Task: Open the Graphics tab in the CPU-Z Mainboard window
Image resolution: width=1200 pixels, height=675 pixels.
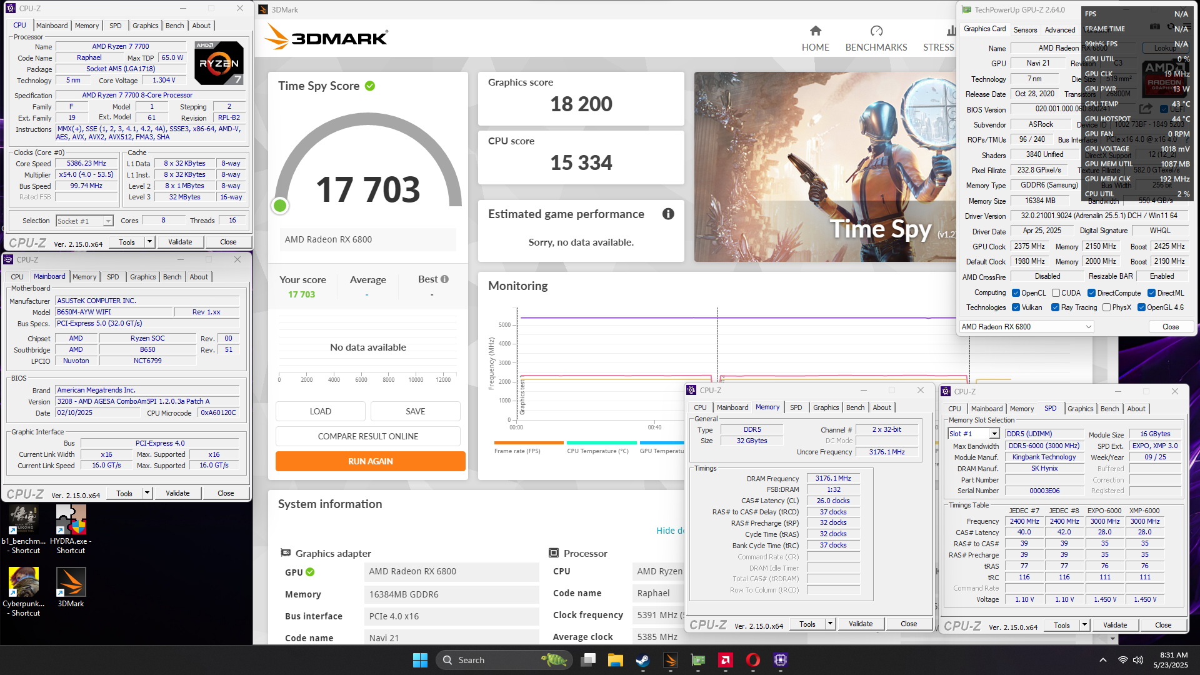Action: click(x=143, y=277)
